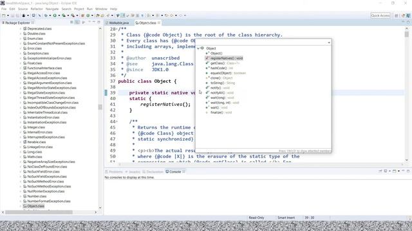412x231 pixels.
Task: Select hashCode() in outline popup
Action: 220,68
